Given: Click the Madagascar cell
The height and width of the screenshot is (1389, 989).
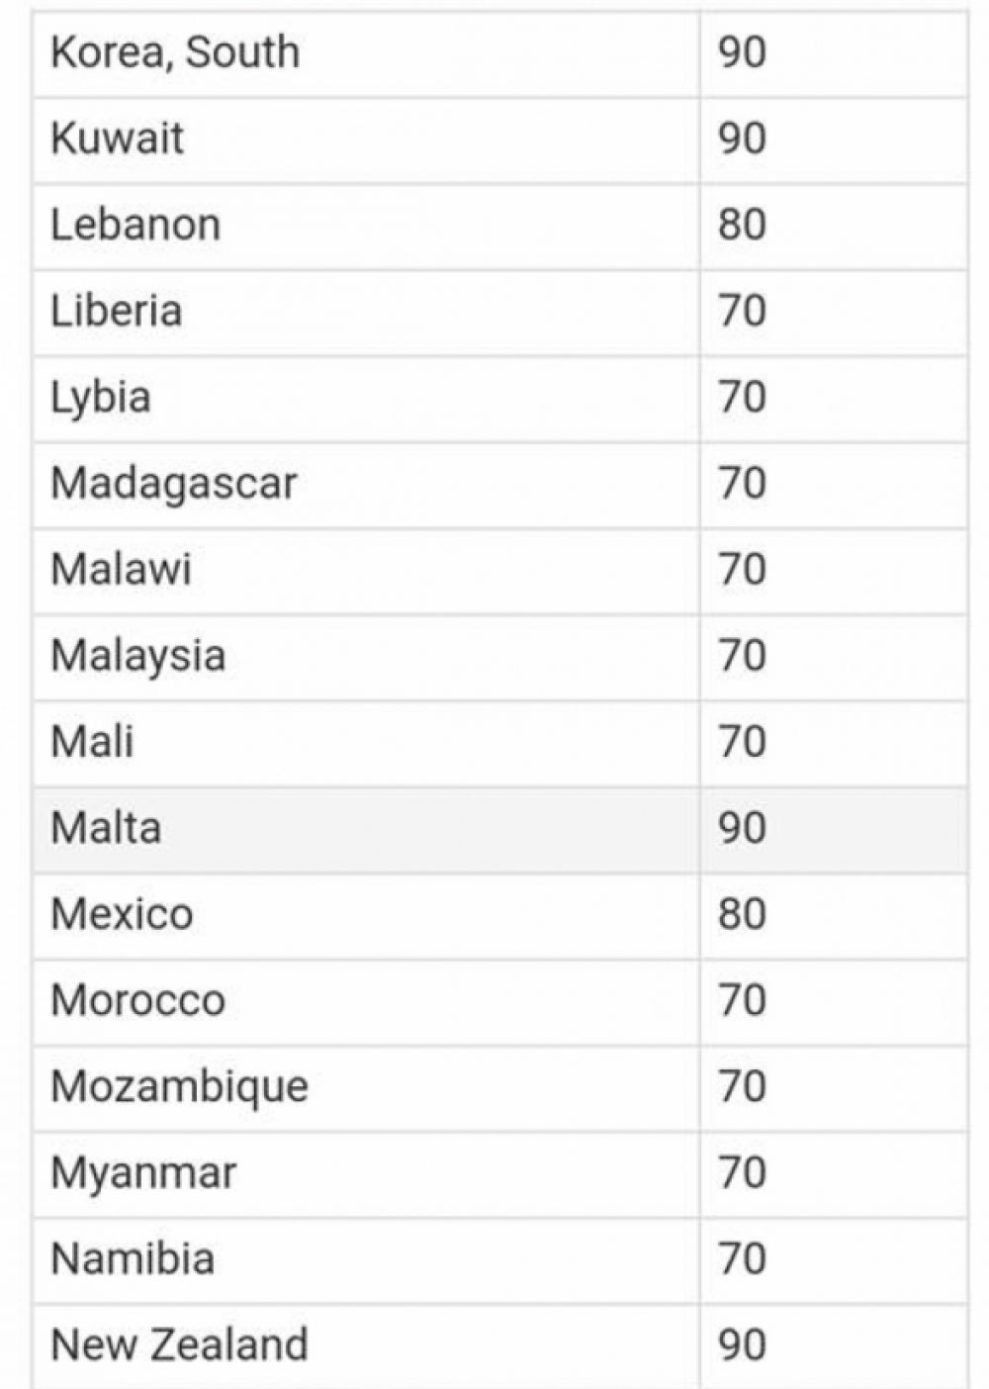Looking at the screenshot, I should 366,484.
